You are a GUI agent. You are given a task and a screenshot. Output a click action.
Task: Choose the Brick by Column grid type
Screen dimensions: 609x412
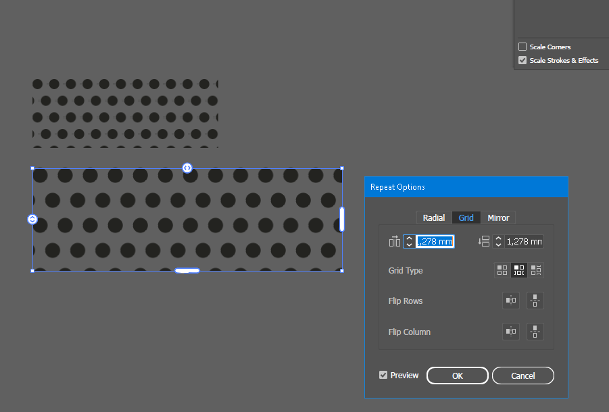(x=535, y=270)
